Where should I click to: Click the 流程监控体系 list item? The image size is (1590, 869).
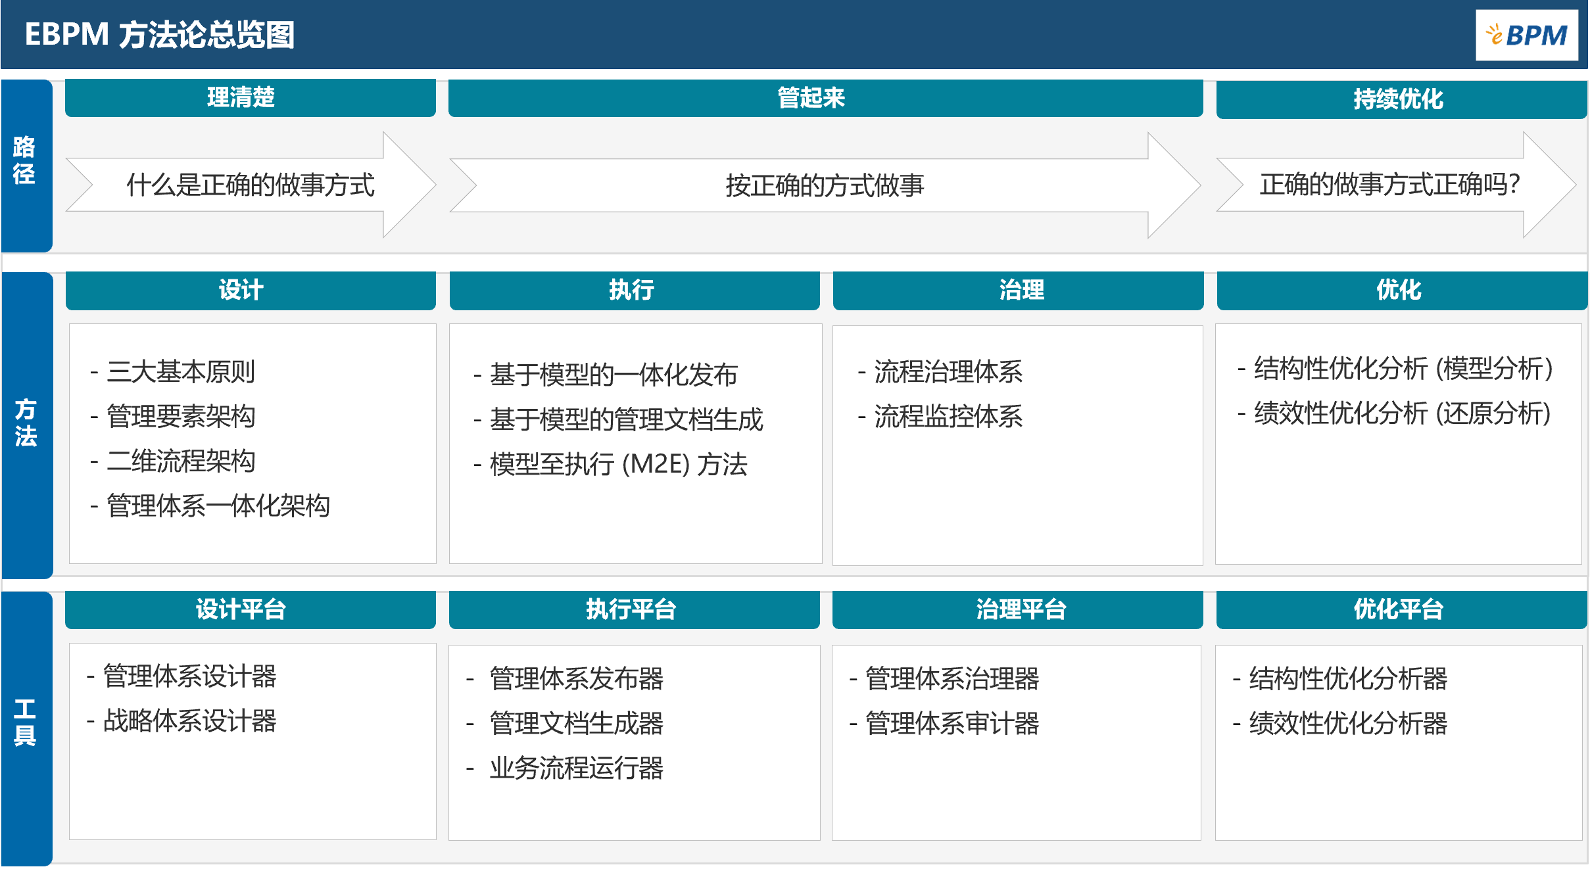click(x=947, y=416)
